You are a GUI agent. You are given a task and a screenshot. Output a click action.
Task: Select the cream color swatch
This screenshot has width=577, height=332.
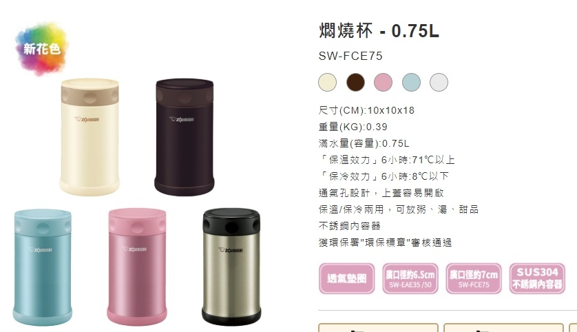327,82
